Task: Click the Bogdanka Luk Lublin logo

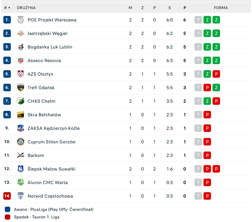Action: [x=20, y=47]
